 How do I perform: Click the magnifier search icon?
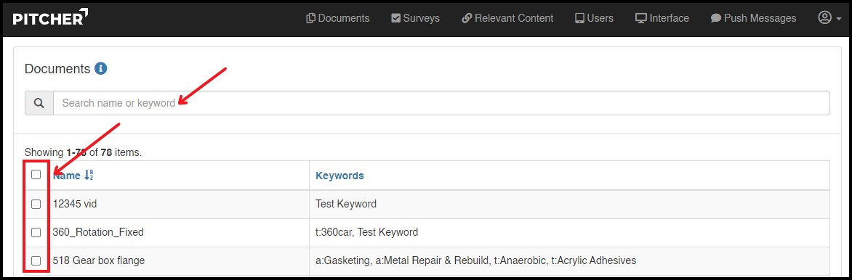click(x=39, y=103)
